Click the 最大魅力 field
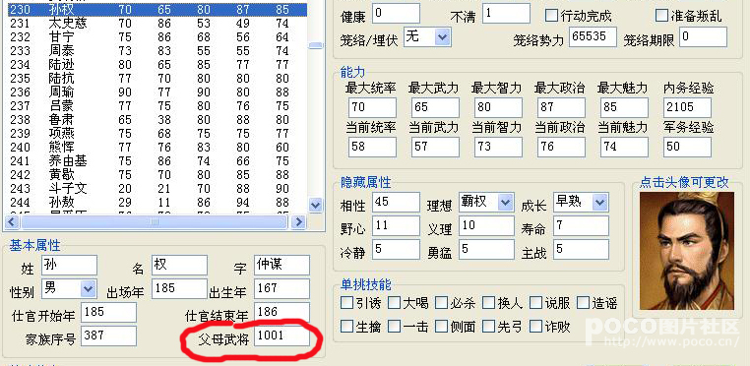 pyautogui.click(x=625, y=107)
